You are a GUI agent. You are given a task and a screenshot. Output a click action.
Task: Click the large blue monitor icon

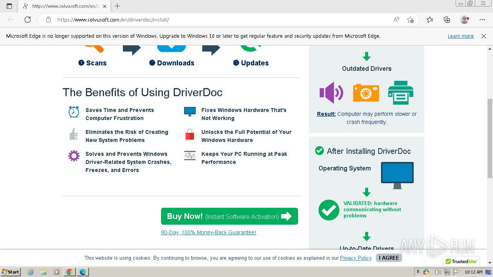pyautogui.click(x=397, y=175)
